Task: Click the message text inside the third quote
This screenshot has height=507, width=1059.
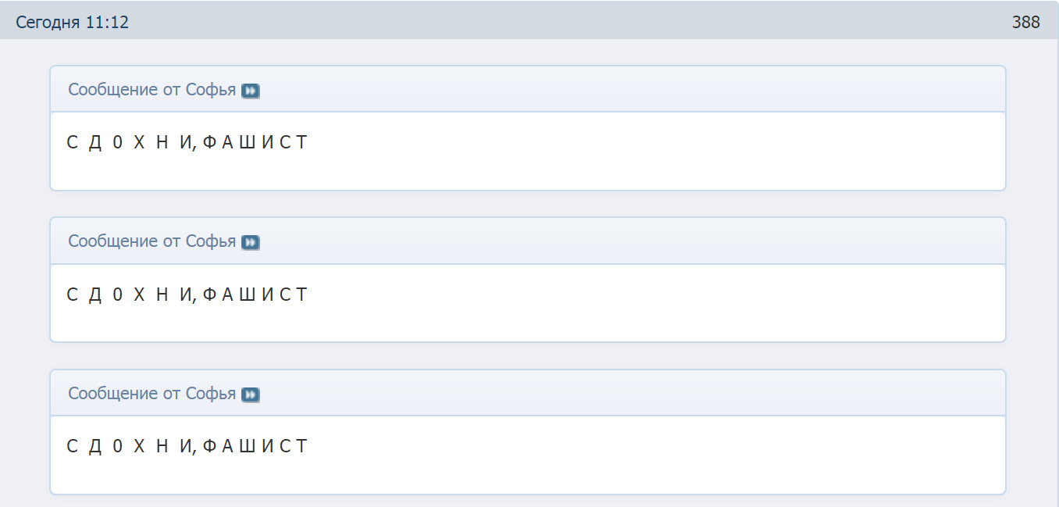Action: (x=187, y=446)
